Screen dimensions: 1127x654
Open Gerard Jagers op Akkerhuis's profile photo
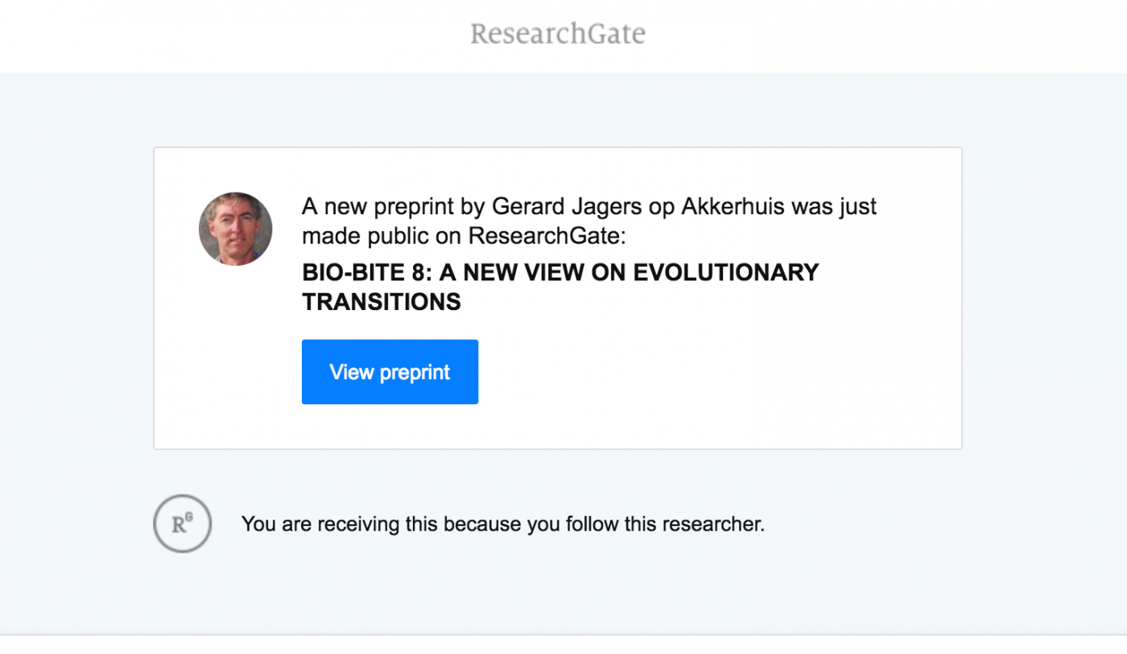(235, 229)
